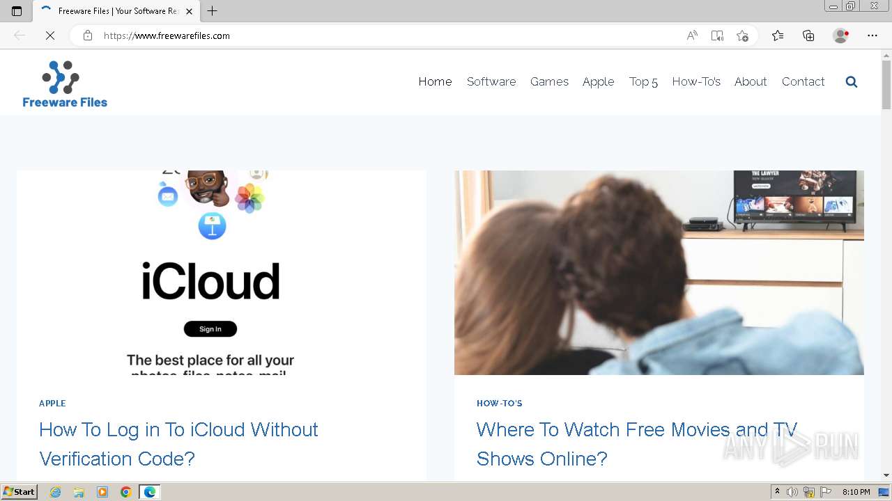Click the APPLE category label
Image resolution: width=892 pixels, height=501 pixels.
52,404
